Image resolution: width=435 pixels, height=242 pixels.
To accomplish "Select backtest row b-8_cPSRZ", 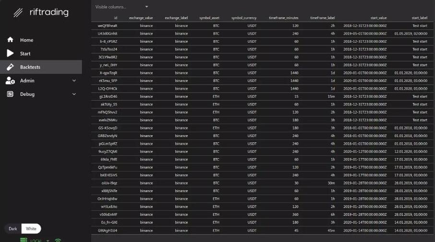I will click(x=262, y=41).
